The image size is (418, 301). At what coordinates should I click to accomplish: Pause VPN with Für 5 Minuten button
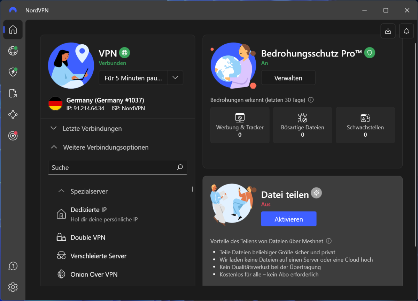tap(133, 78)
